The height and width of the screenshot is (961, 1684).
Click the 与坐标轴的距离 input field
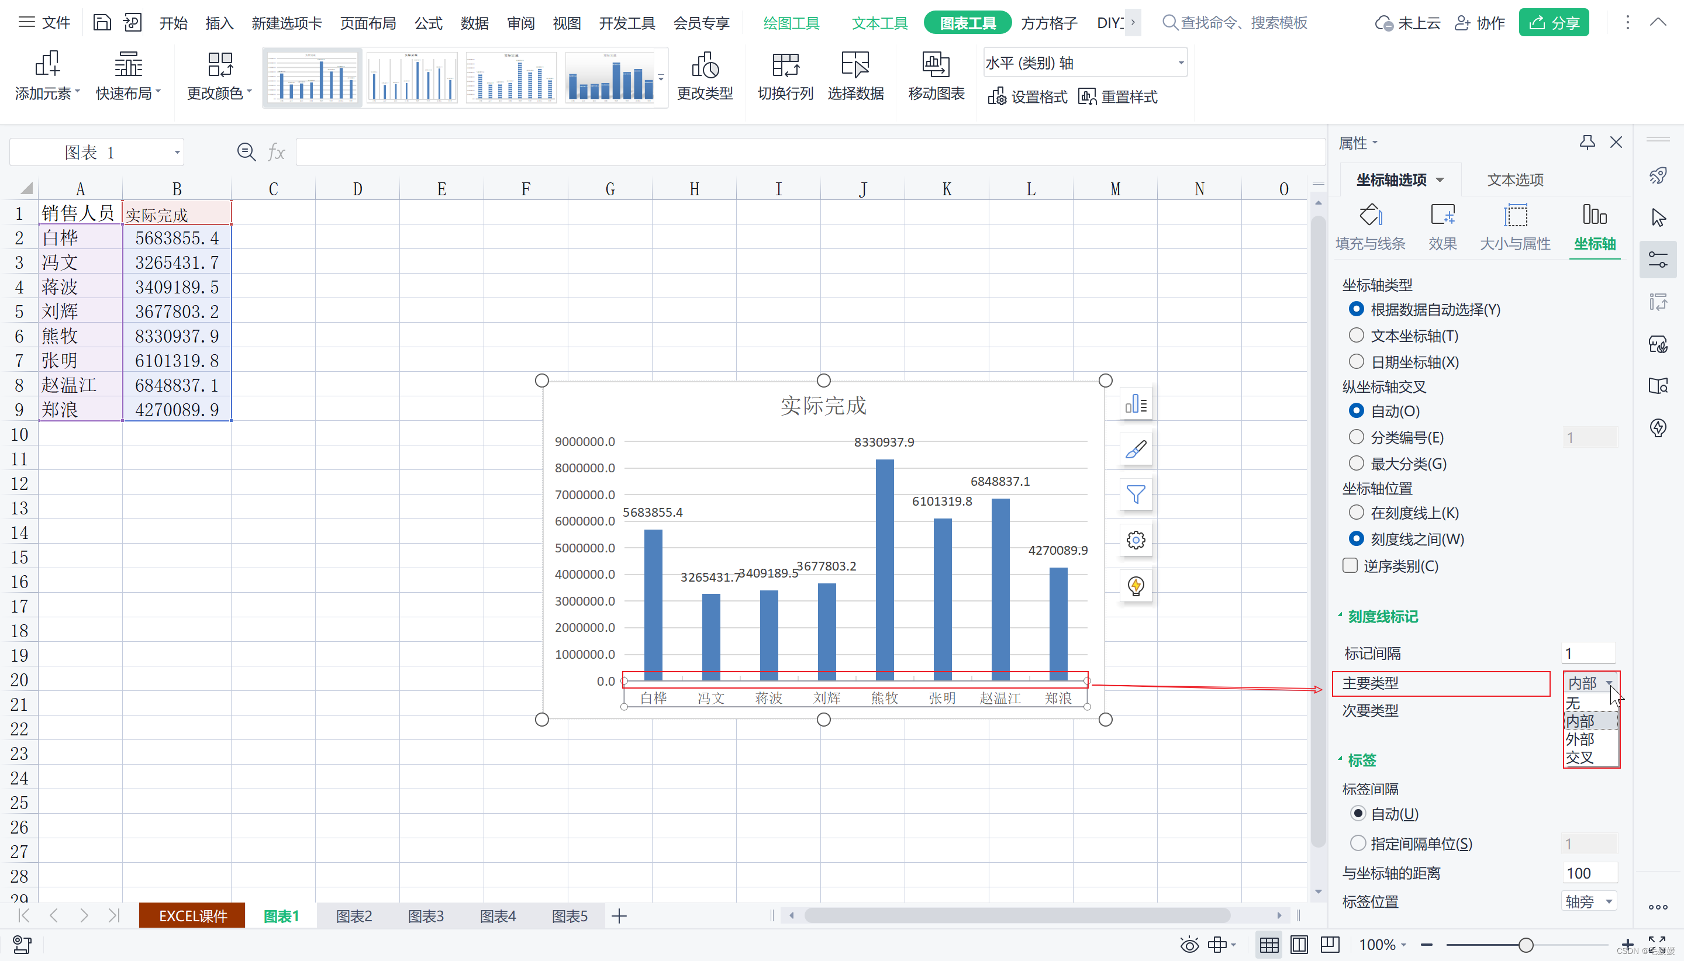pos(1590,873)
